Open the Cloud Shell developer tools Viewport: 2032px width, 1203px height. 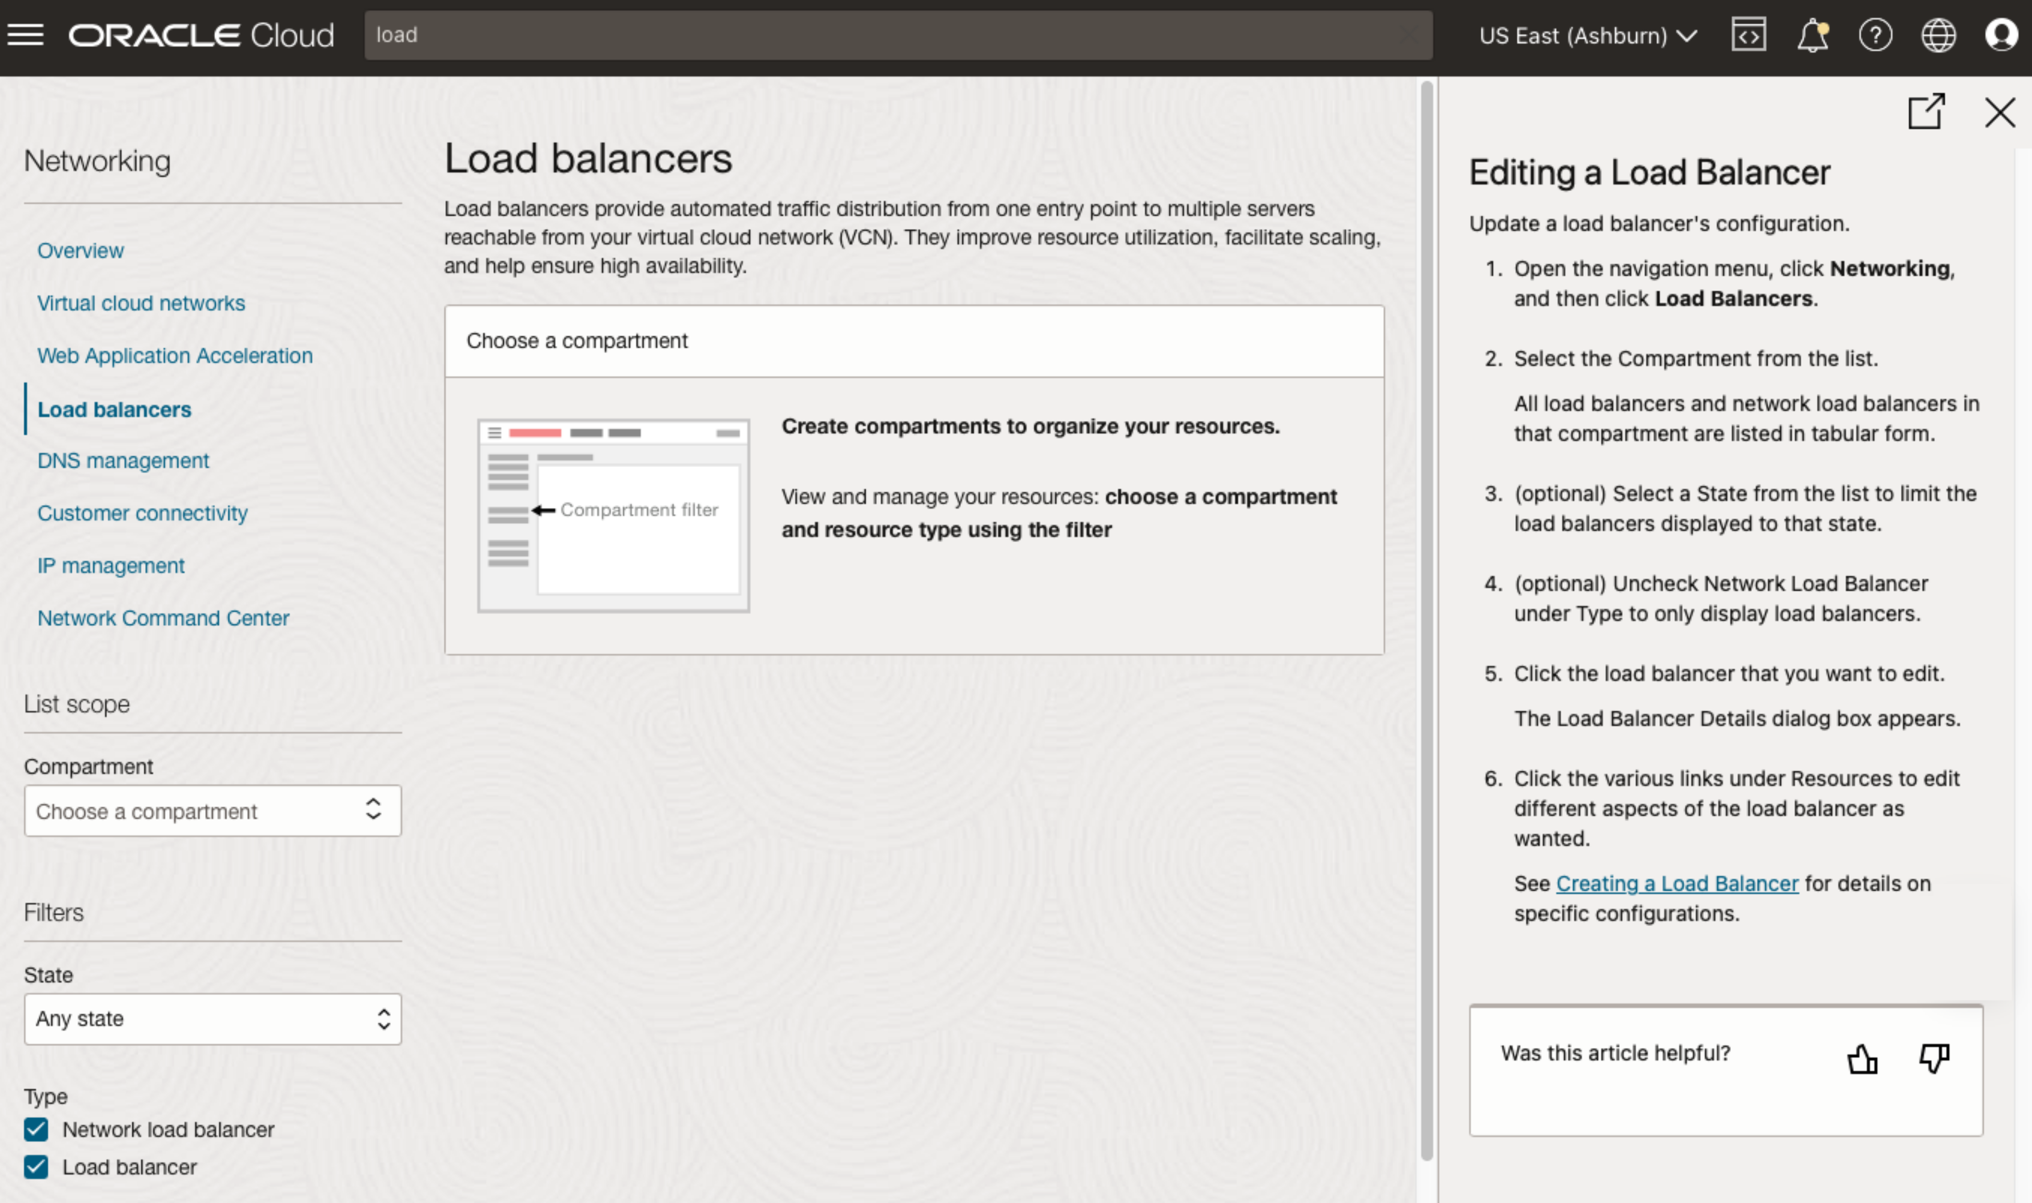(x=1749, y=34)
